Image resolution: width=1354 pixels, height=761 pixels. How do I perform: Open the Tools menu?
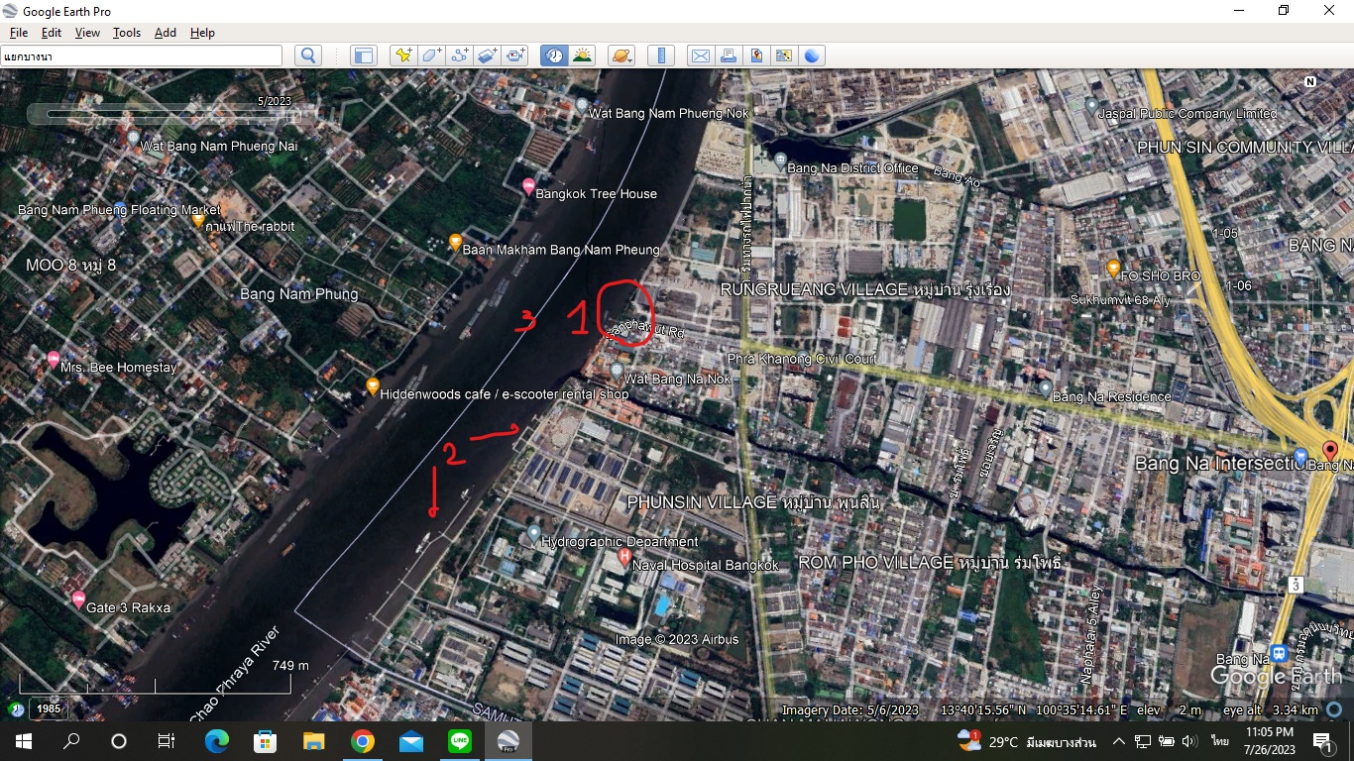coord(127,33)
